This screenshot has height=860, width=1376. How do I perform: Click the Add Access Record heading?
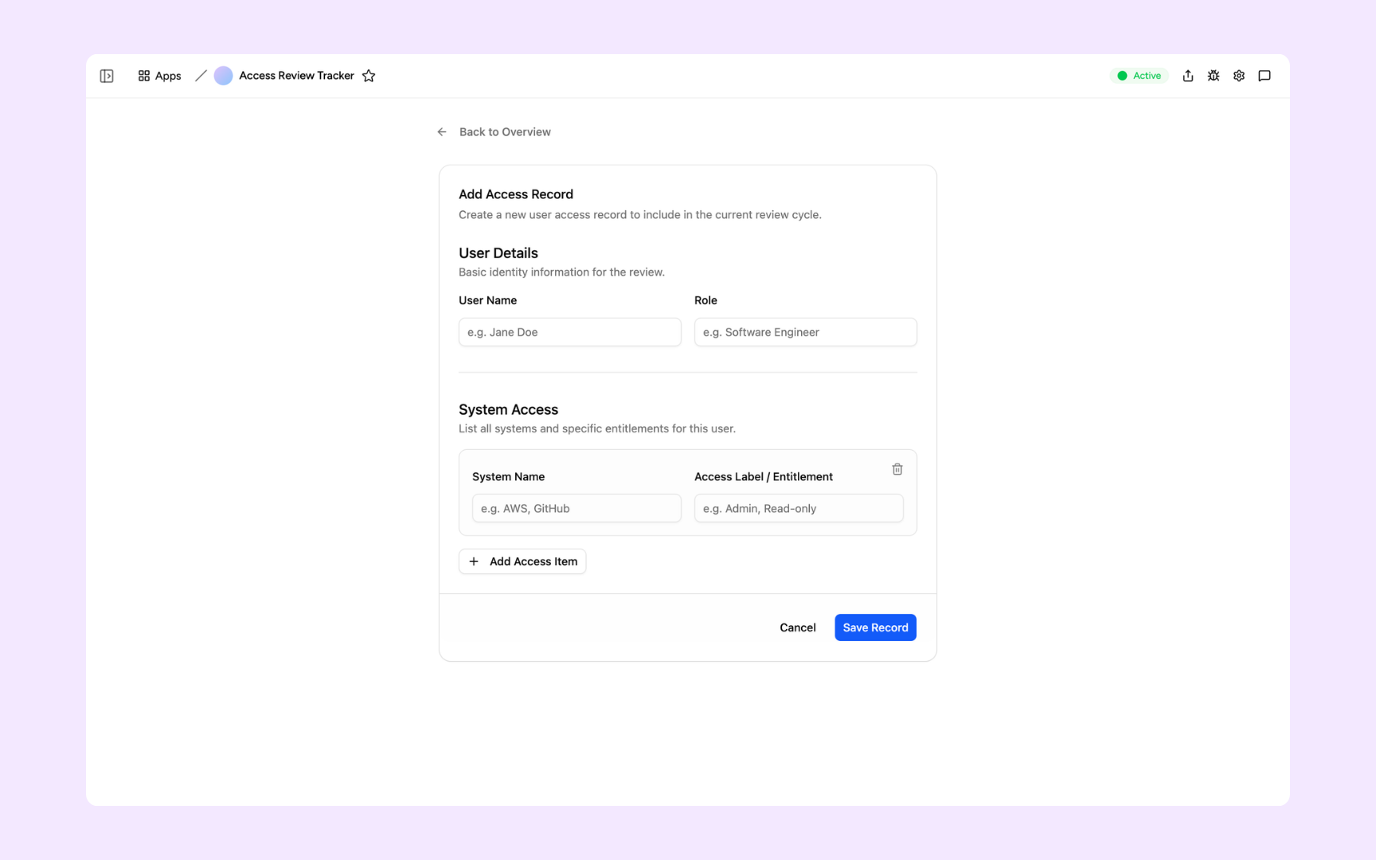[516, 194]
